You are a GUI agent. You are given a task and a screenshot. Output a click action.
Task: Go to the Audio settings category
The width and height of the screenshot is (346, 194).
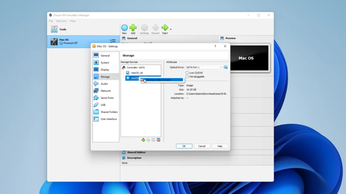106,84
